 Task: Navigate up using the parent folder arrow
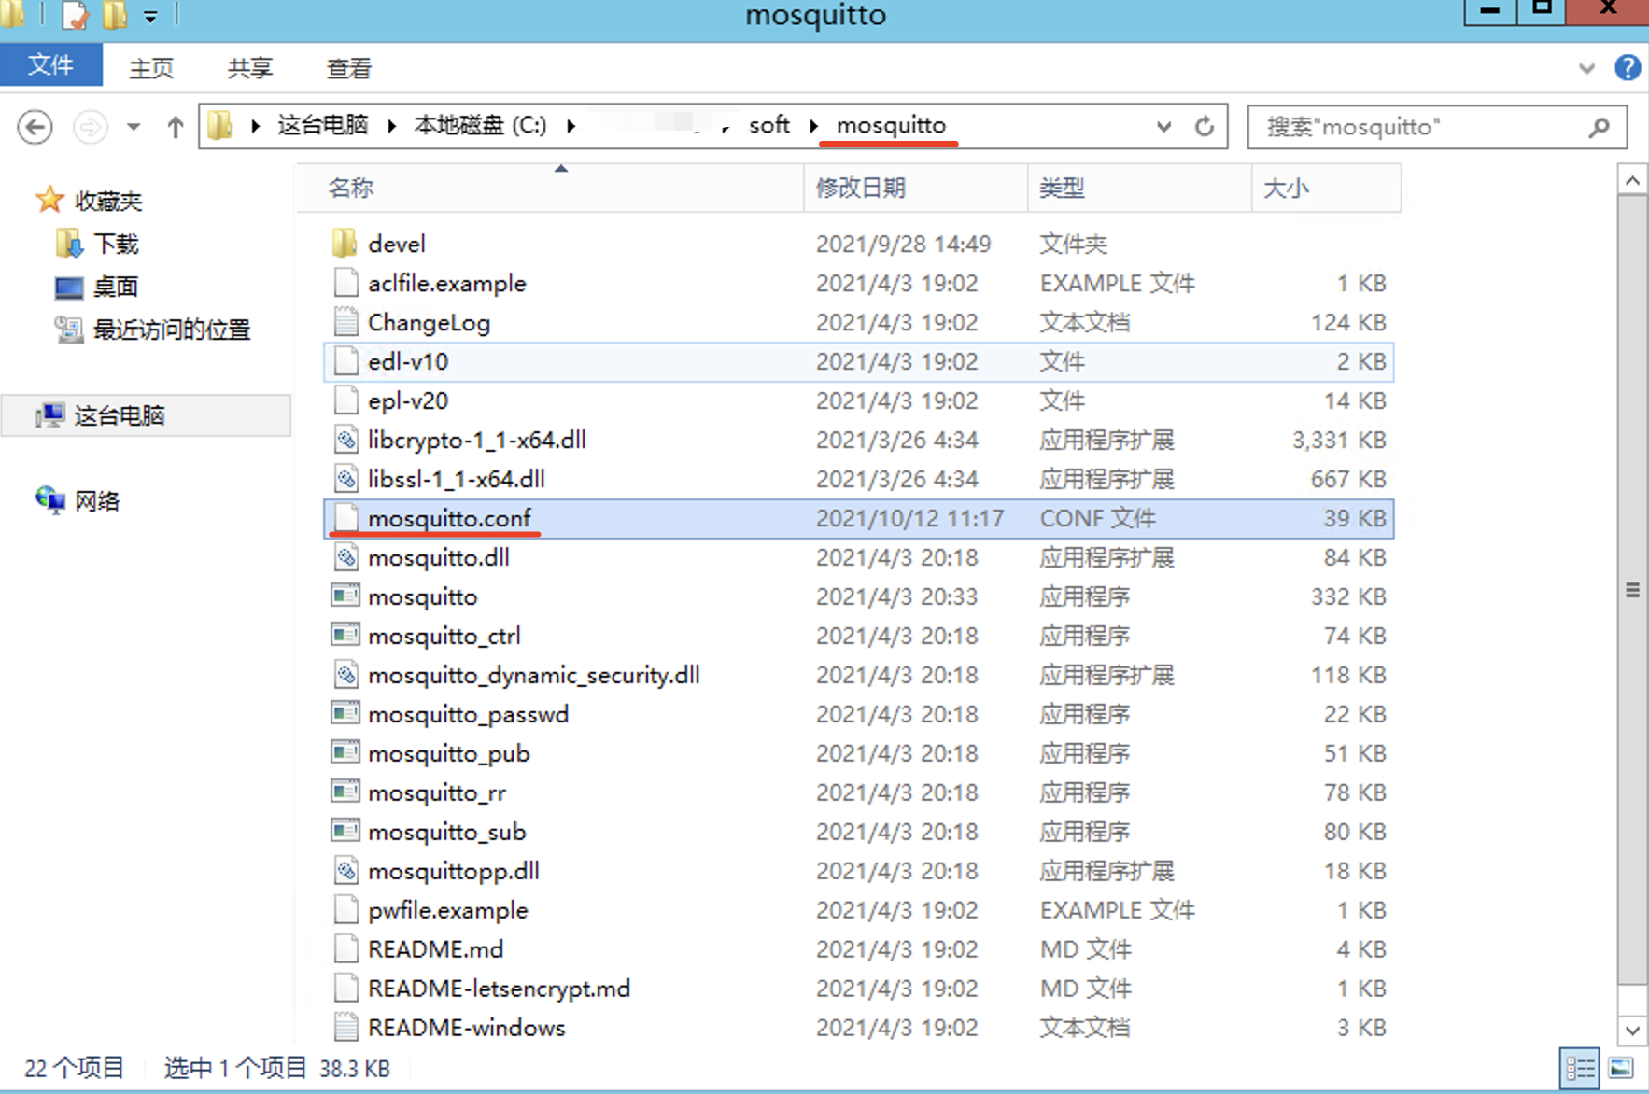coord(174,126)
